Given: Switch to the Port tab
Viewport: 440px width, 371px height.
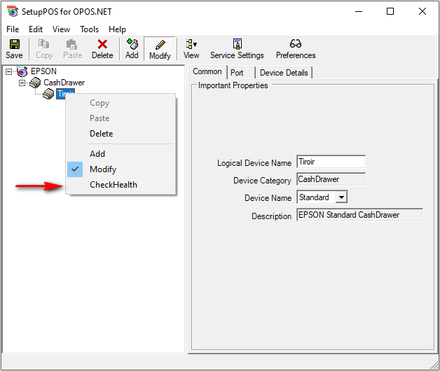Looking at the screenshot, I should (x=237, y=72).
